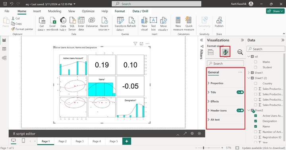This screenshot has width=286, height=150.
Task: Click the Save icon in title bar
Action: coord(5,4)
